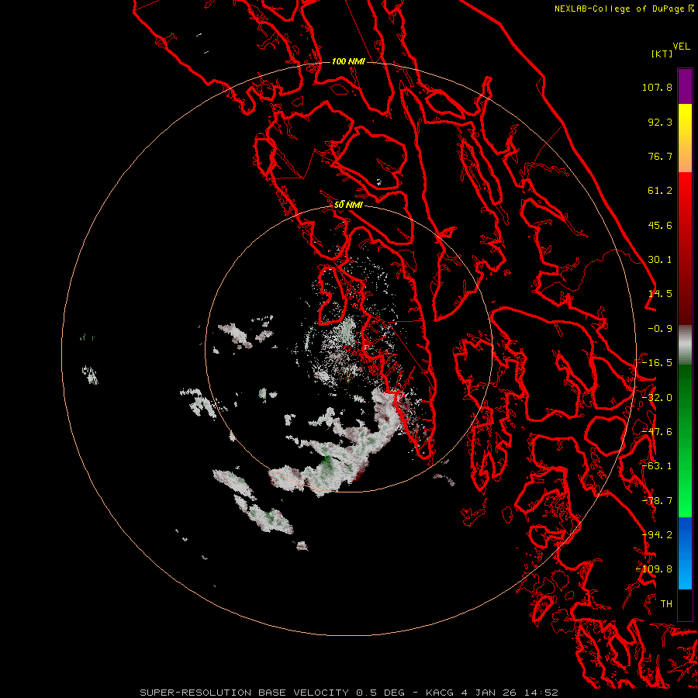Select the 76.7 value on velocity scale
The width and height of the screenshot is (698, 698).
click(660, 156)
